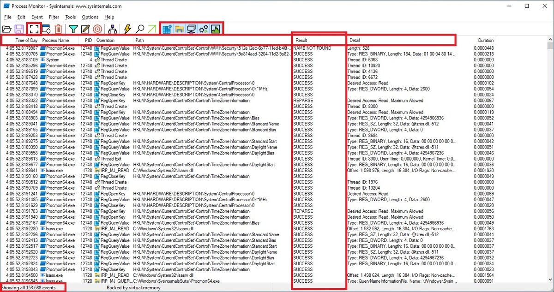Click time 4:05:52,8179987 cell
Viewport: 554px width, 292px height.
tap(21, 48)
